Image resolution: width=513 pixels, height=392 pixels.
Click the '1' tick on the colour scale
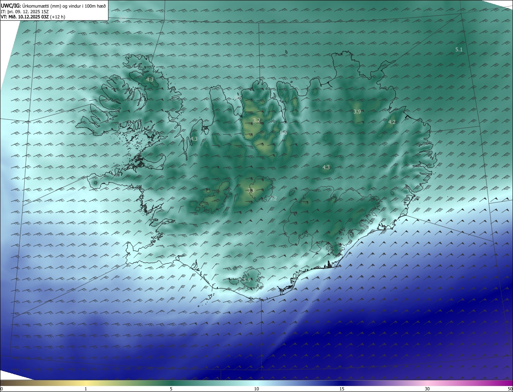click(86, 389)
